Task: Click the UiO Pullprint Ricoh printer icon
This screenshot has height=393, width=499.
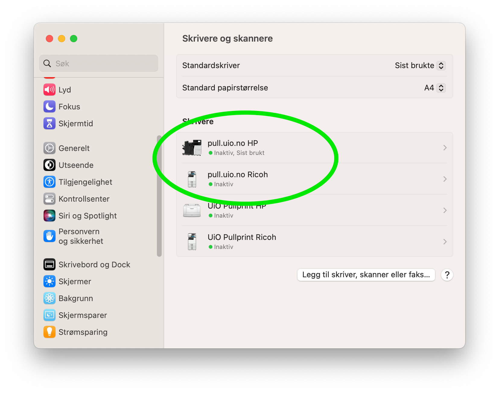Action: point(192,242)
